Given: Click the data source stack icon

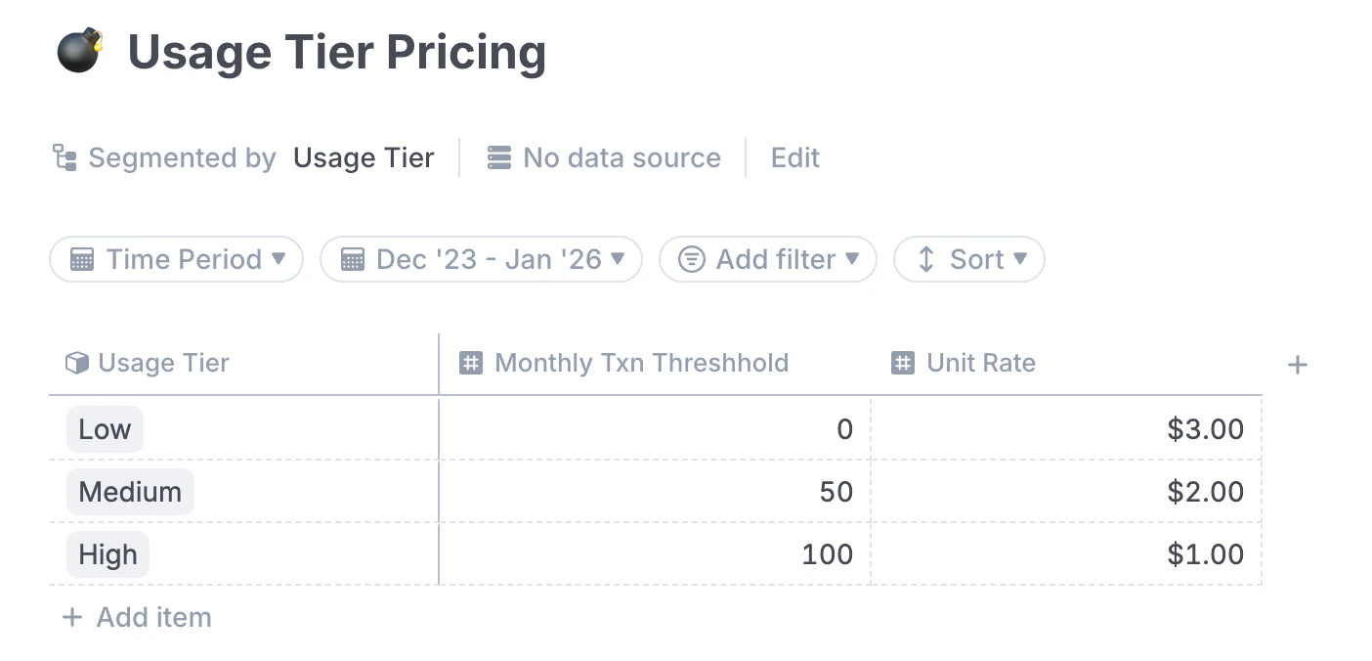Looking at the screenshot, I should pyautogui.click(x=499, y=156).
